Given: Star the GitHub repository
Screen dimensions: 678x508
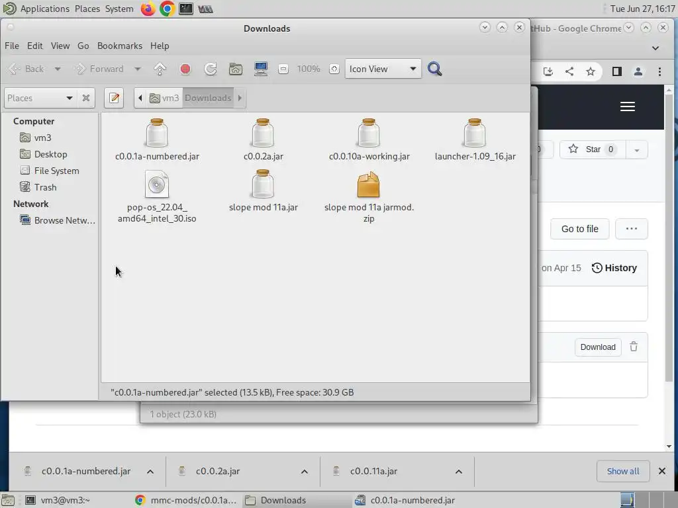Looking at the screenshot, I should (x=591, y=149).
